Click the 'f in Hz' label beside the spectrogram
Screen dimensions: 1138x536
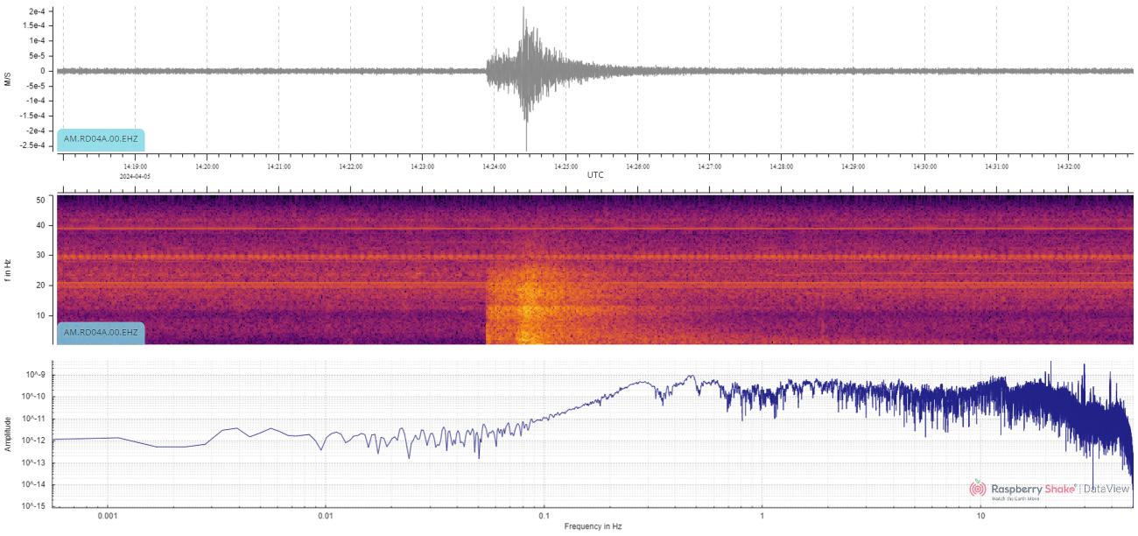(9, 269)
